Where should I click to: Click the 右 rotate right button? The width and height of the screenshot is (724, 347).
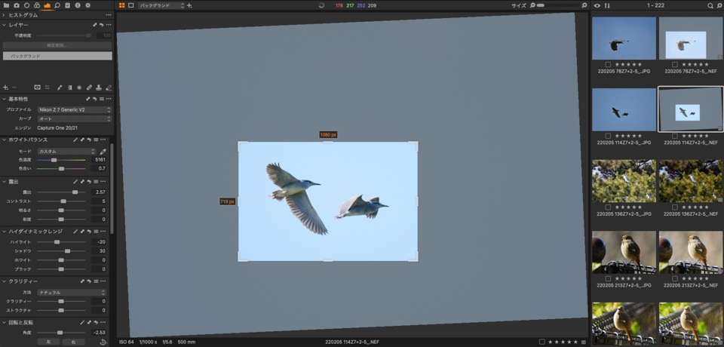click(73, 342)
